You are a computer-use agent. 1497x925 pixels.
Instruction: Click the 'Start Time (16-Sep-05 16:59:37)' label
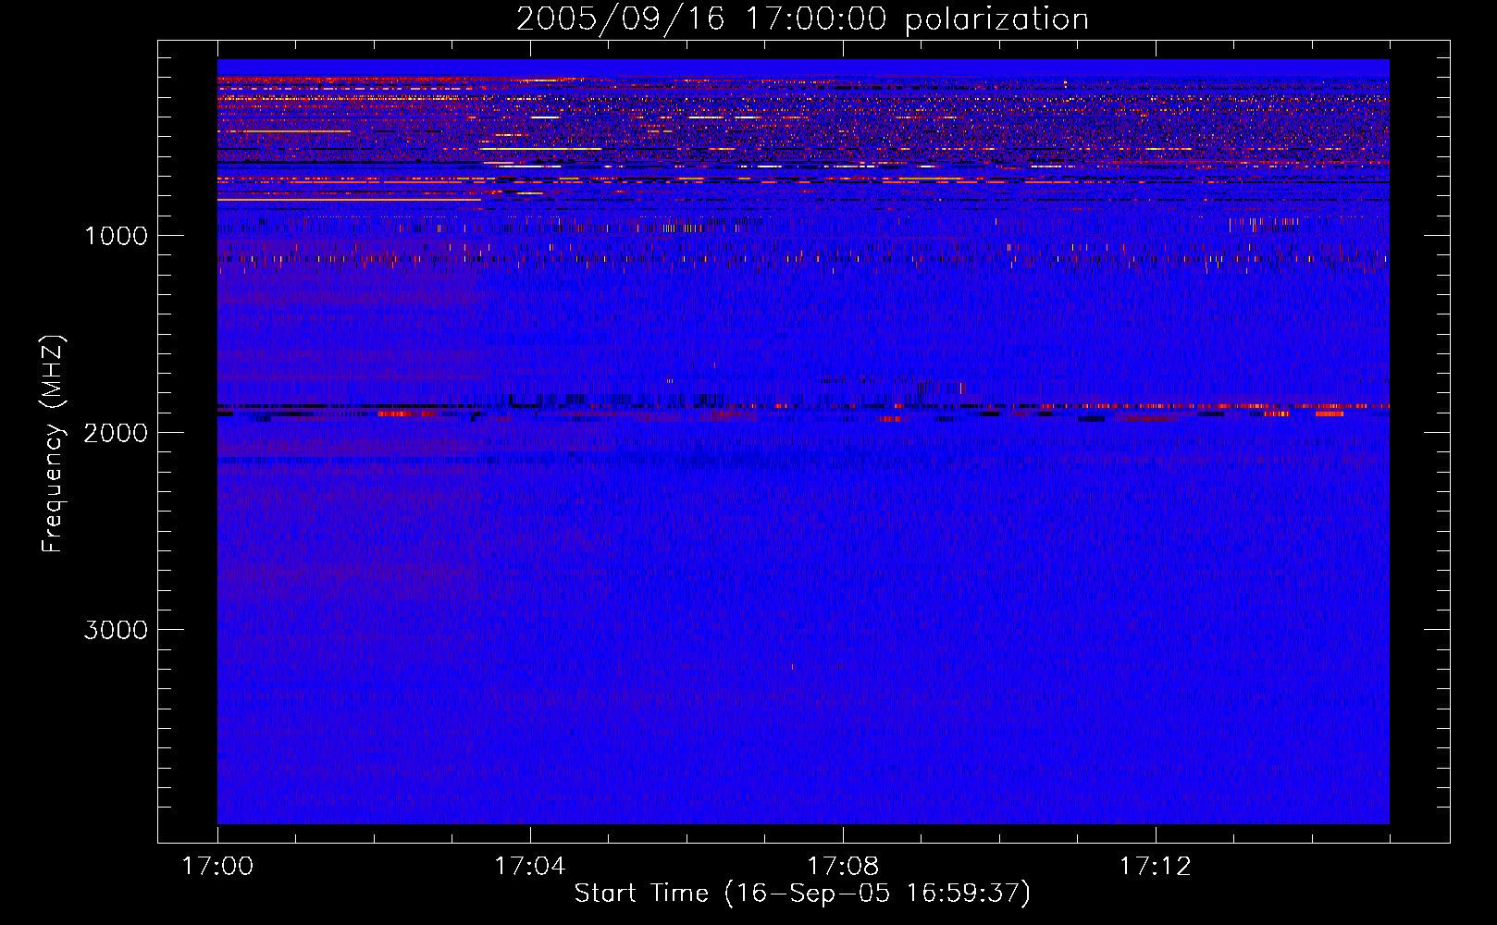pyautogui.click(x=802, y=894)
